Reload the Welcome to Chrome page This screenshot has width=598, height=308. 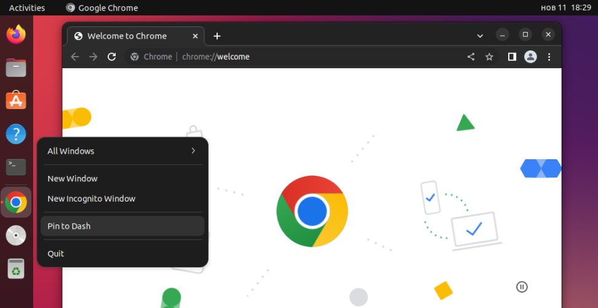[111, 57]
